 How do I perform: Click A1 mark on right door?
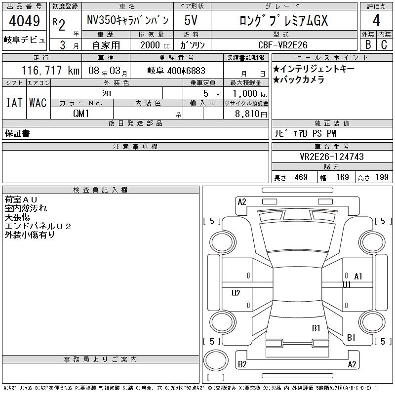click(x=358, y=276)
